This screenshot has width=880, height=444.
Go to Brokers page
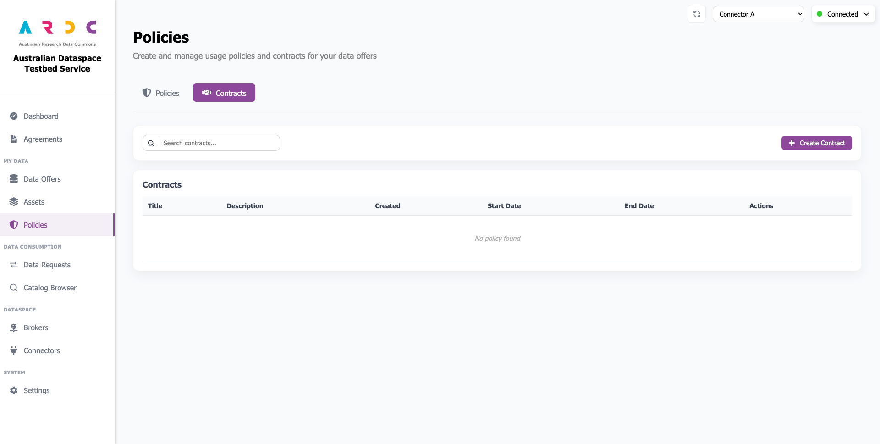click(x=57, y=327)
